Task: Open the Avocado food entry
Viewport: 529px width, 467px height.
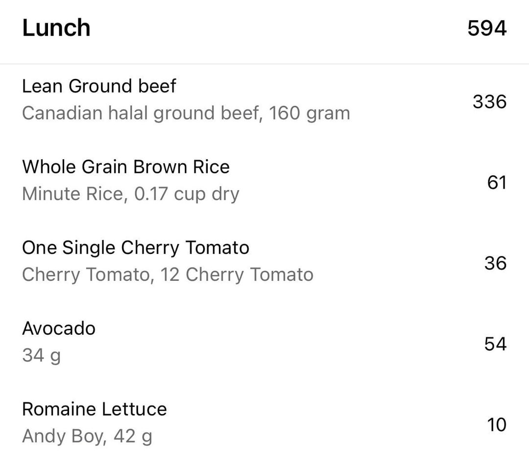Action: pyautogui.click(x=264, y=342)
